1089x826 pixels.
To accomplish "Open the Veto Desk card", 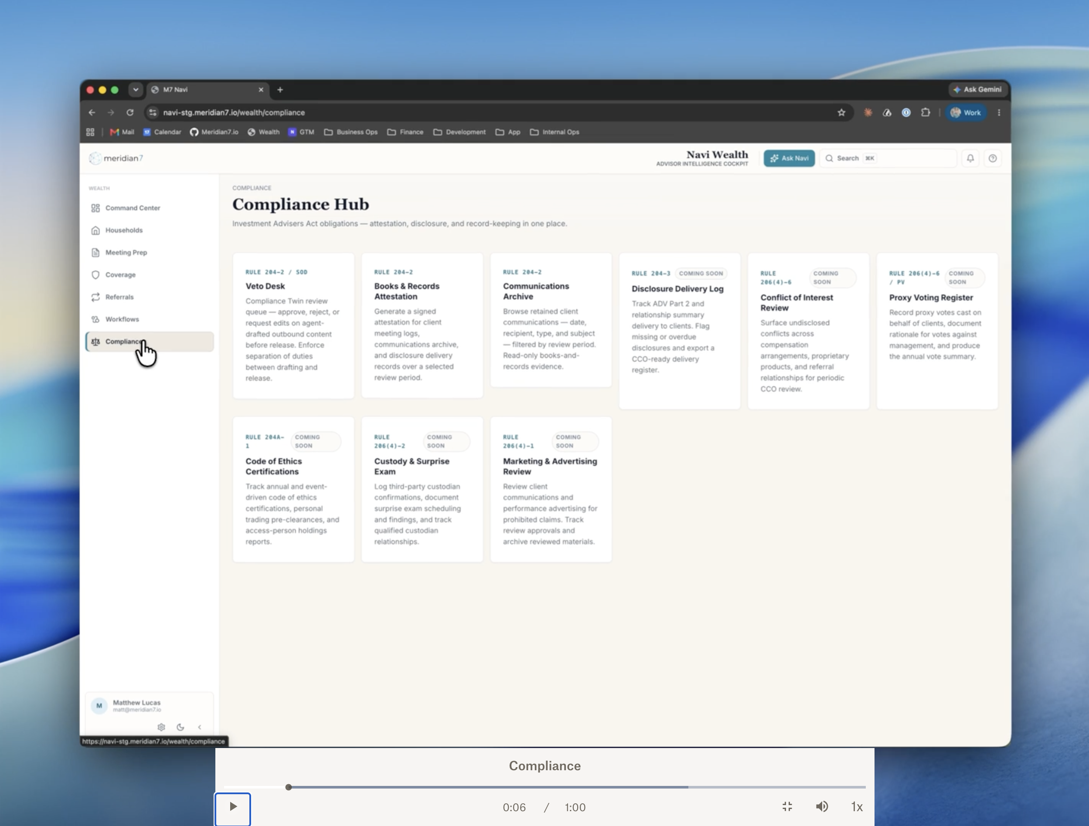I will click(293, 326).
